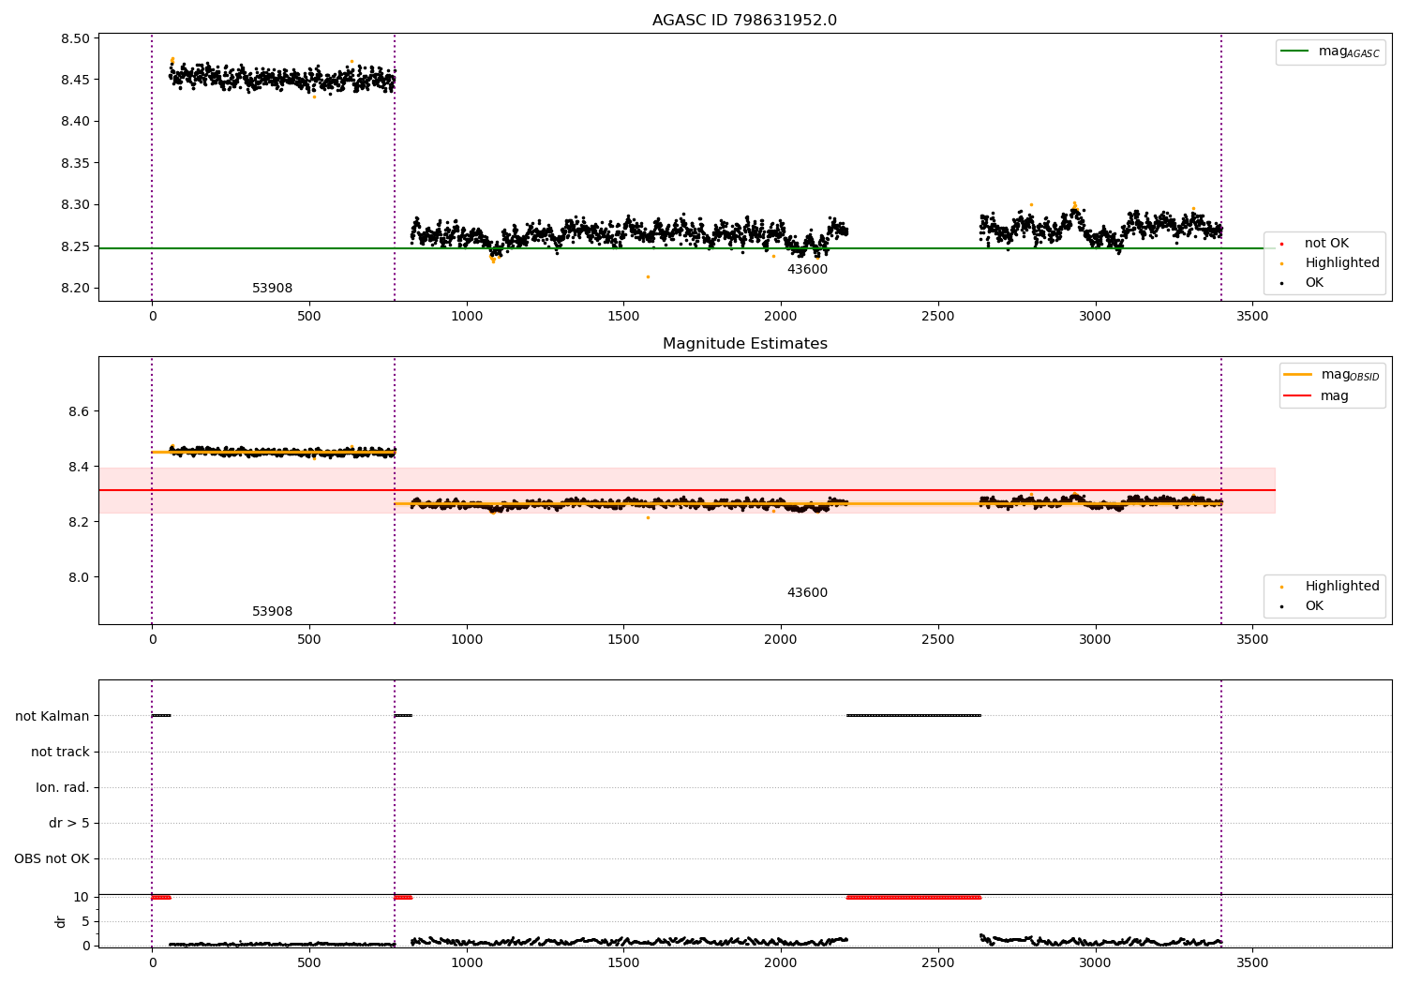Screen dimensions: 1406x984
Task: Click obsid label 43600 in the top plot
Action: click(x=807, y=270)
